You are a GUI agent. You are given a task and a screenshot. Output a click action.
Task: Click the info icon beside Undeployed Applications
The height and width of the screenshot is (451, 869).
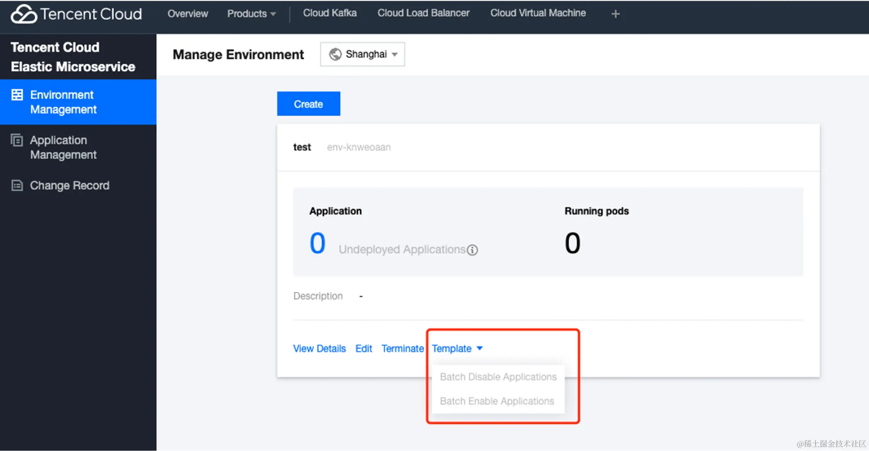(472, 250)
